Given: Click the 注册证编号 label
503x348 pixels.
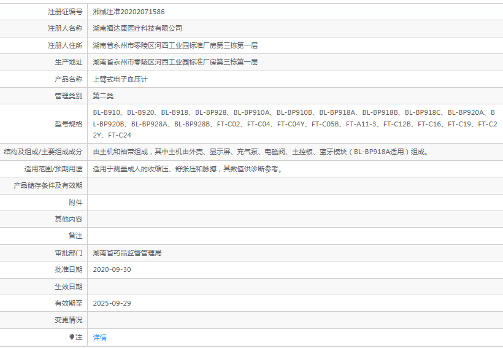Looking at the screenshot, I should click(x=65, y=12).
